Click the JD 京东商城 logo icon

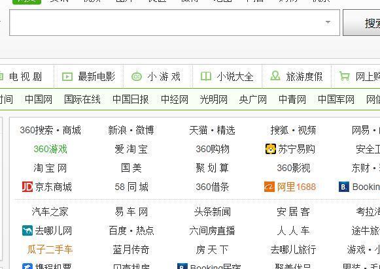pyautogui.click(x=27, y=187)
